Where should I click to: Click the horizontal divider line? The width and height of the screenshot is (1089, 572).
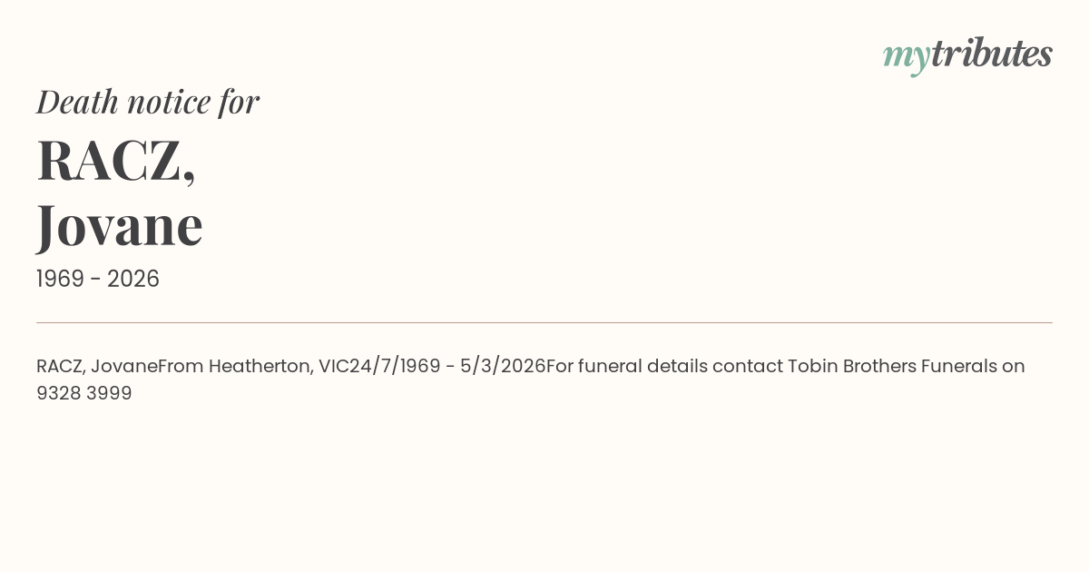[544, 322]
